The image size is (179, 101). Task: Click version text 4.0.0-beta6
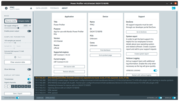pyautogui.click(x=58, y=41)
